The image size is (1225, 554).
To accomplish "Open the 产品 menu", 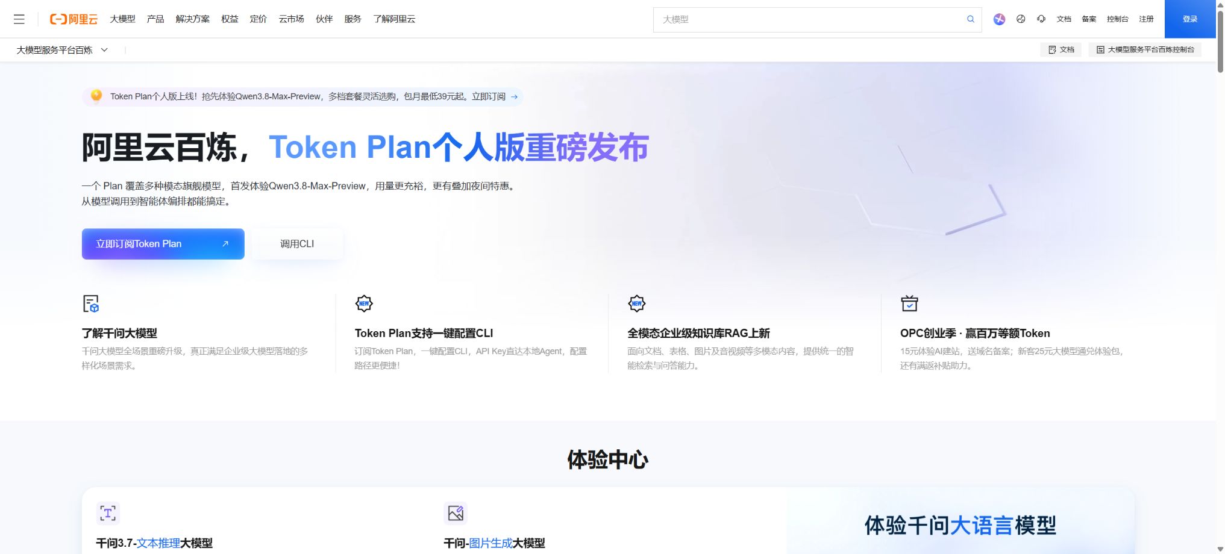I will (155, 19).
